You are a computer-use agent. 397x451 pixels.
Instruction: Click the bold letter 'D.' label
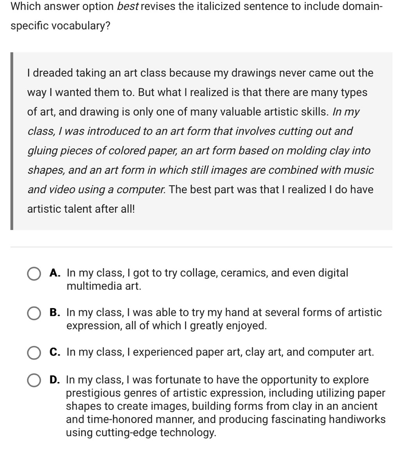[55, 380]
